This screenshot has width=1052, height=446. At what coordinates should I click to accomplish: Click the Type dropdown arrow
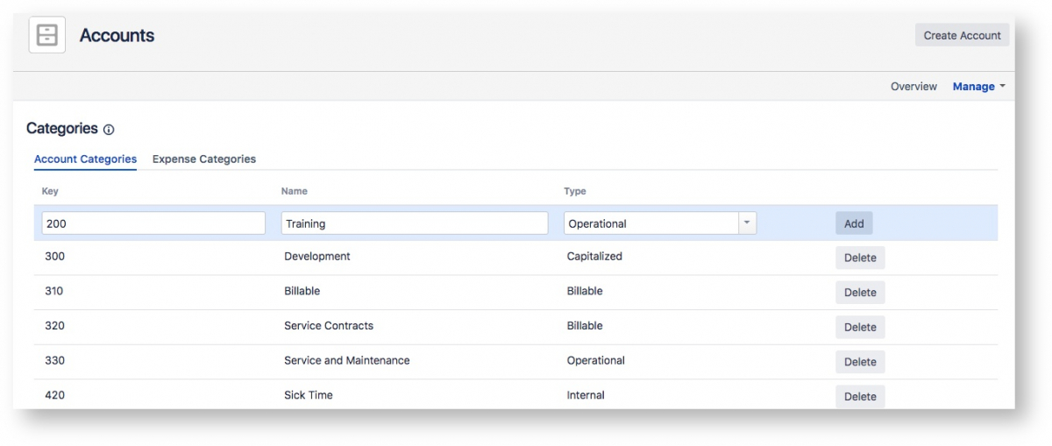pos(747,223)
